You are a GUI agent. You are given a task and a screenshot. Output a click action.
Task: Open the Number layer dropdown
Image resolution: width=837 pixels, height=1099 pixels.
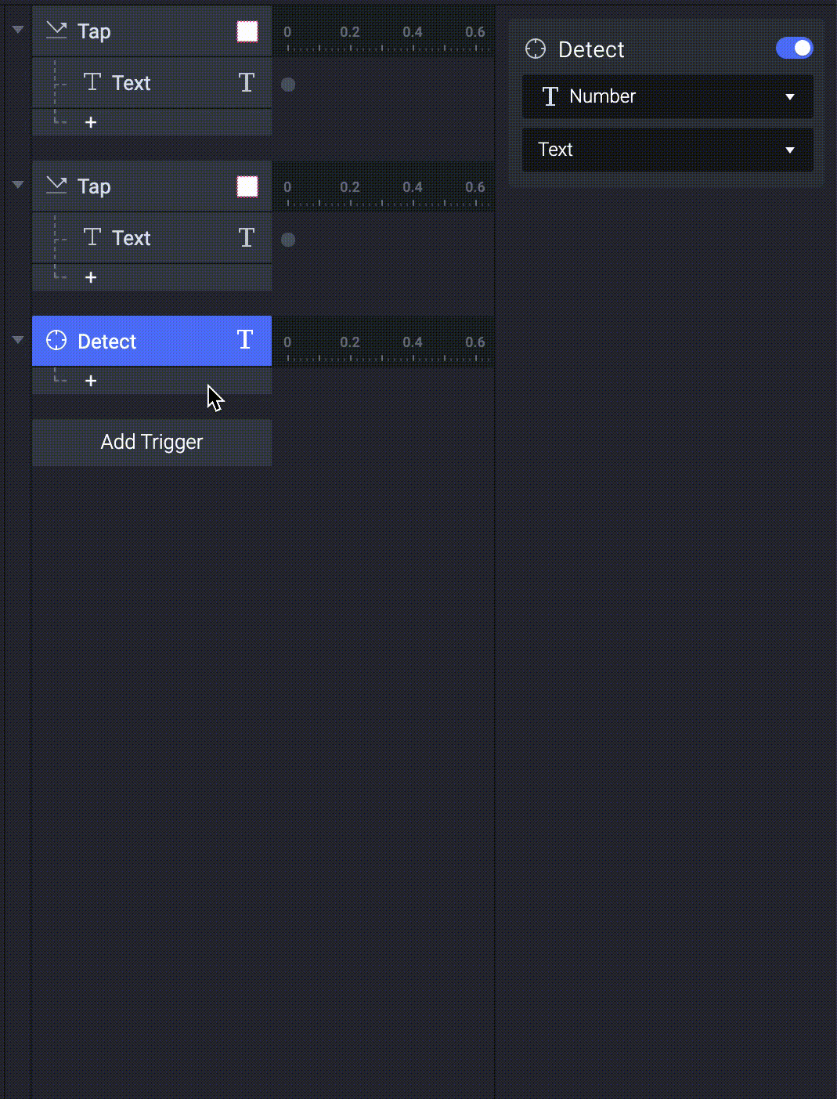(668, 96)
